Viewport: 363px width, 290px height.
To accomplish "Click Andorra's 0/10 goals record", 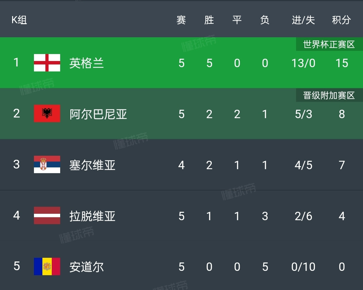I will (x=303, y=267).
